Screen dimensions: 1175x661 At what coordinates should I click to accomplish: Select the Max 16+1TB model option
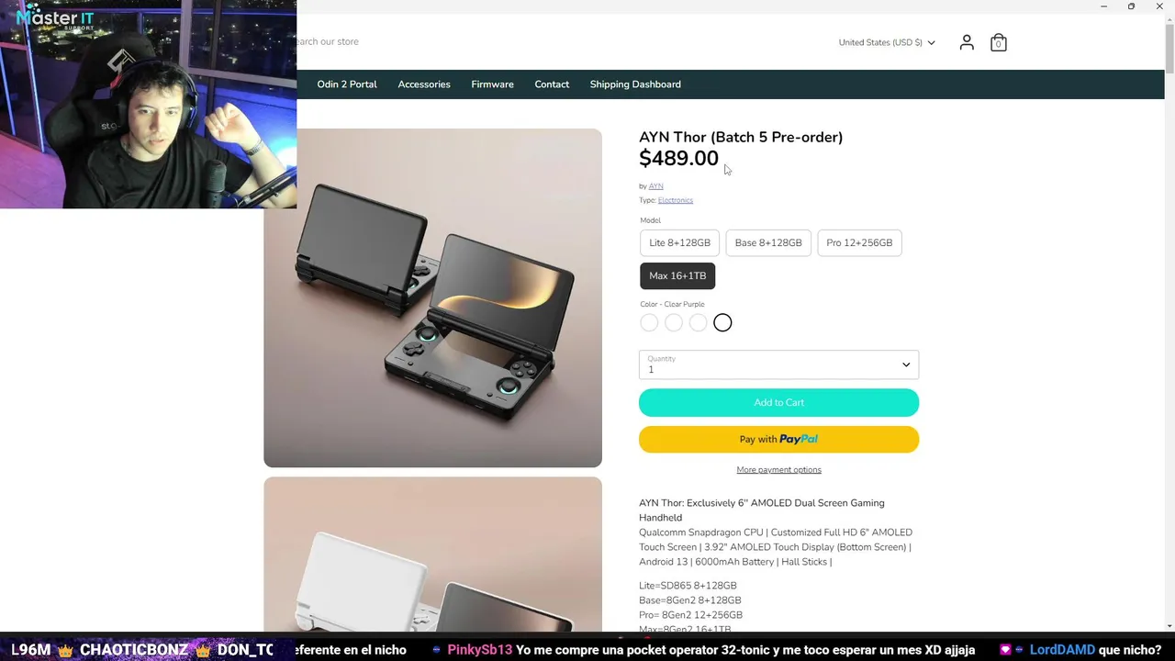[x=677, y=276]
